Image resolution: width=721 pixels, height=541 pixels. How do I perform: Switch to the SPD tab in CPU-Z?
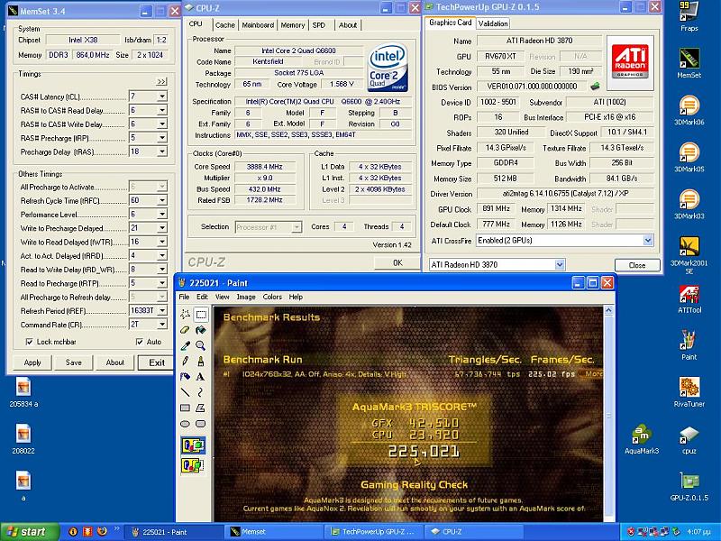319,25
